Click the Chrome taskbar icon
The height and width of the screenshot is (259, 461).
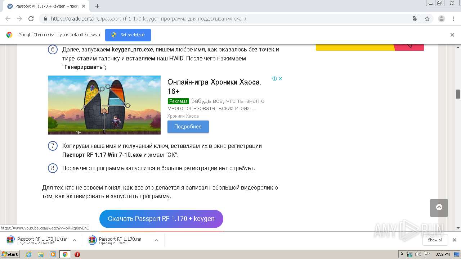click(x=65, y=254)
